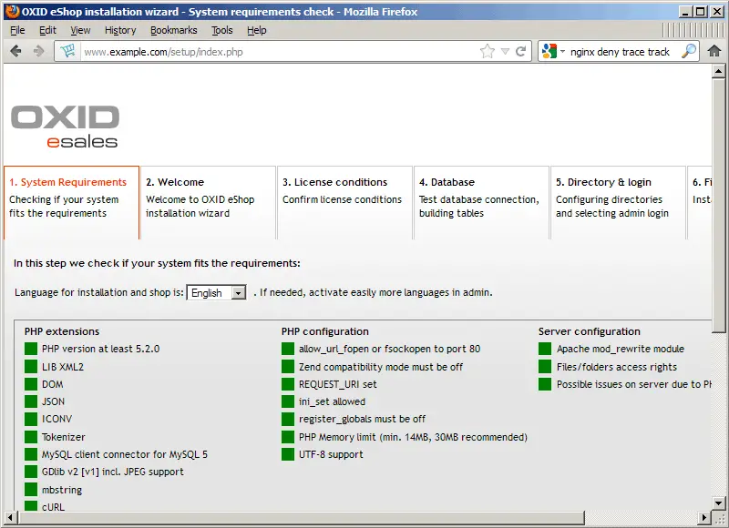The image size is (729, 528).
Task: Go back to the previous page
Action: [x=15, y=52]
